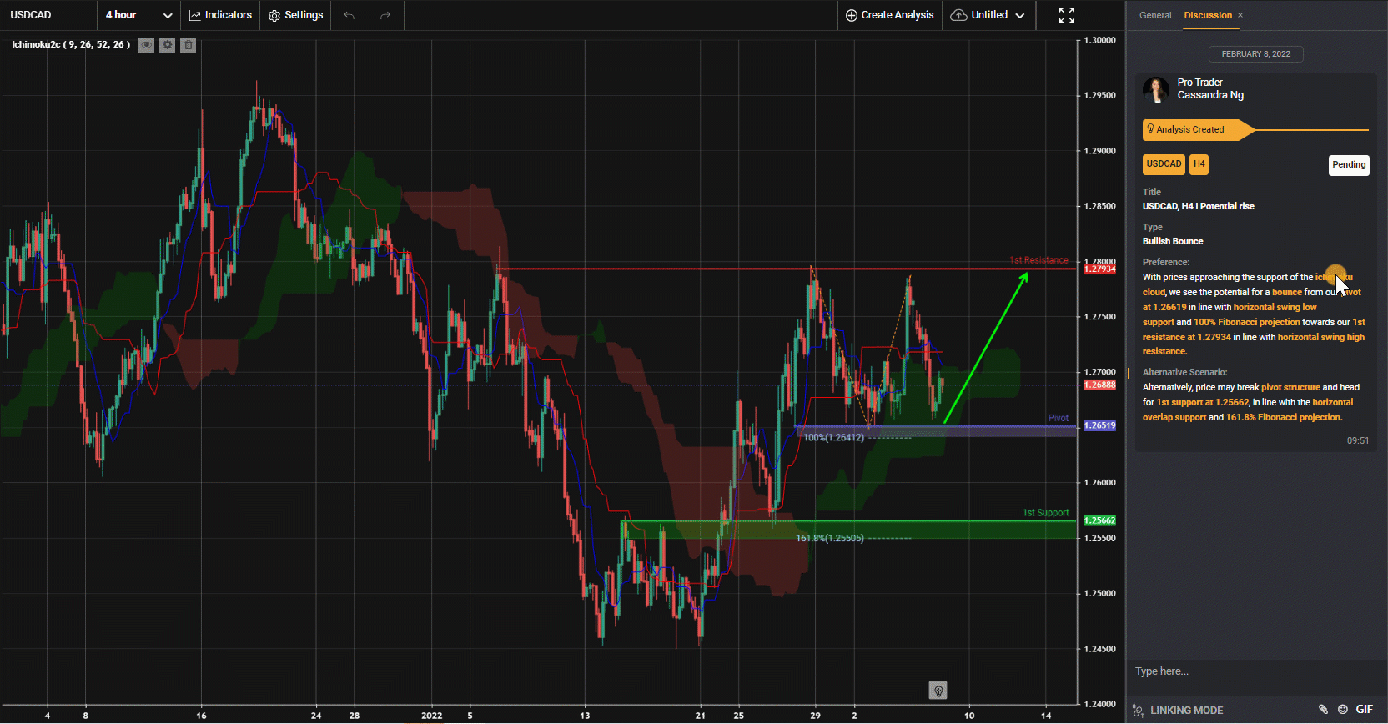This screenshot has width=1388, height=724.
Task: Click the 'USDCAD, H4 I Potential rise' title
Action: 1199,207
